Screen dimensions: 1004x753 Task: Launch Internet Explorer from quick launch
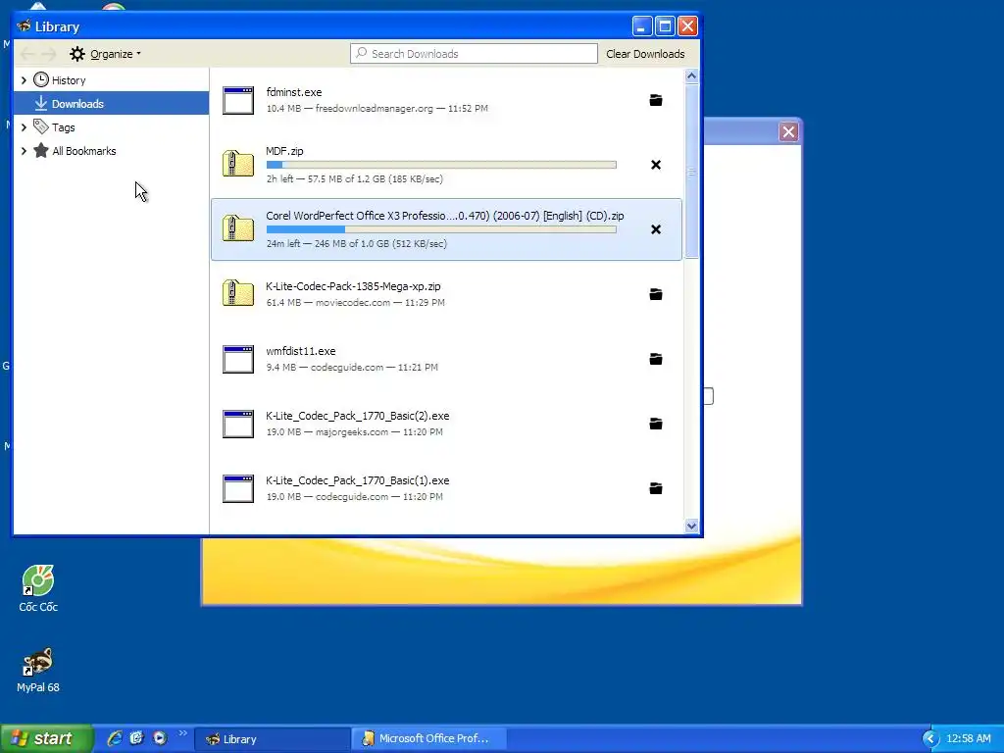coord(115,738)
